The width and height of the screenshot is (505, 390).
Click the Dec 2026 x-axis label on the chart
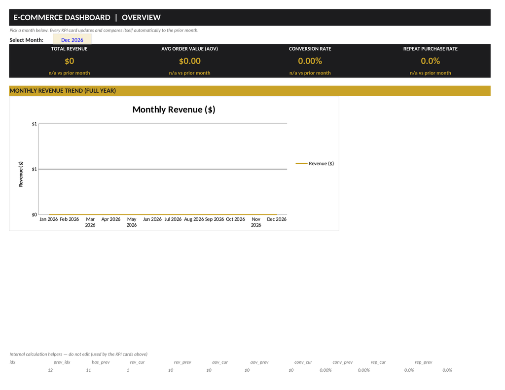click(277, 219)
